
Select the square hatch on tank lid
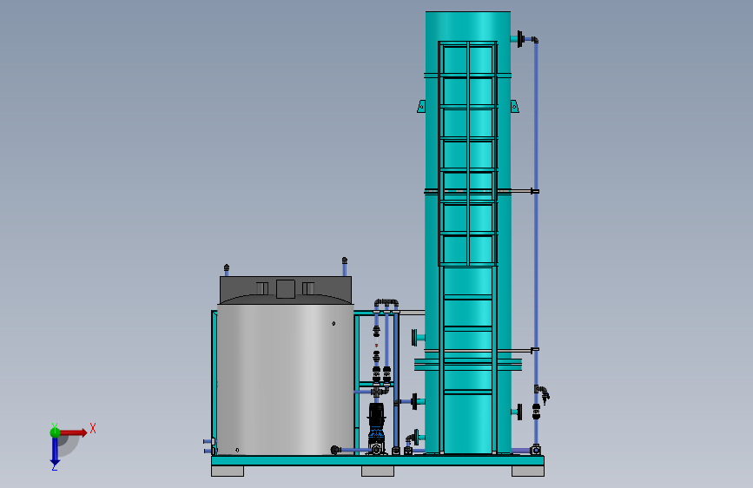click(286, 288)
